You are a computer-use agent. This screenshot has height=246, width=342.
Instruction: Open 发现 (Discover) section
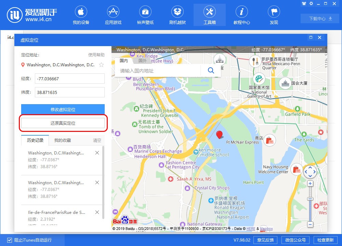[274, 16]
